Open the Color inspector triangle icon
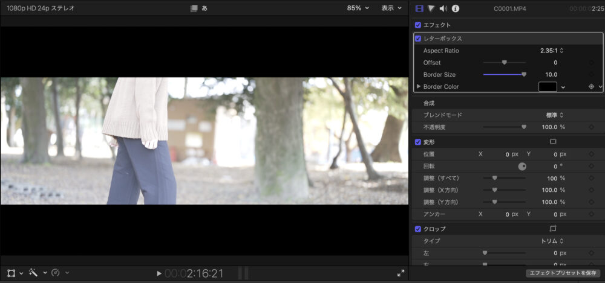The width and height of the screenshot is (605, 283). [431, 8]
